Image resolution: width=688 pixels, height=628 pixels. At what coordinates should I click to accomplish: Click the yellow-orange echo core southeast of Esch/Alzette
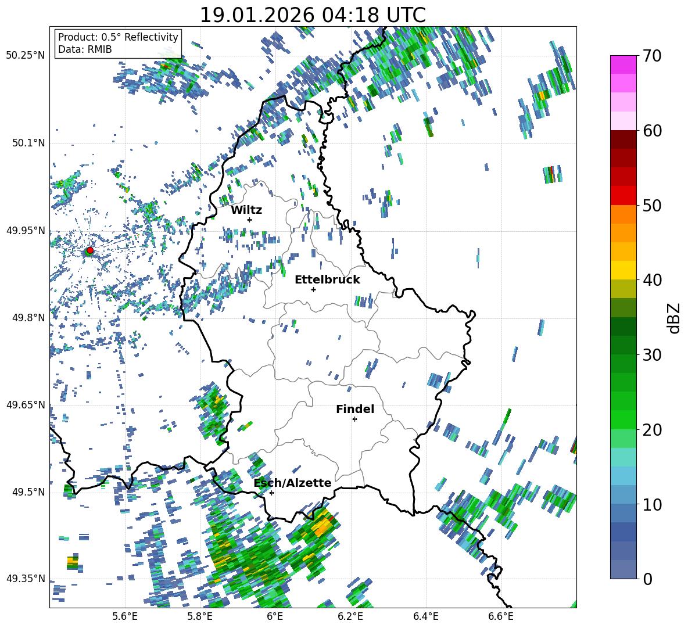[322, 526]
